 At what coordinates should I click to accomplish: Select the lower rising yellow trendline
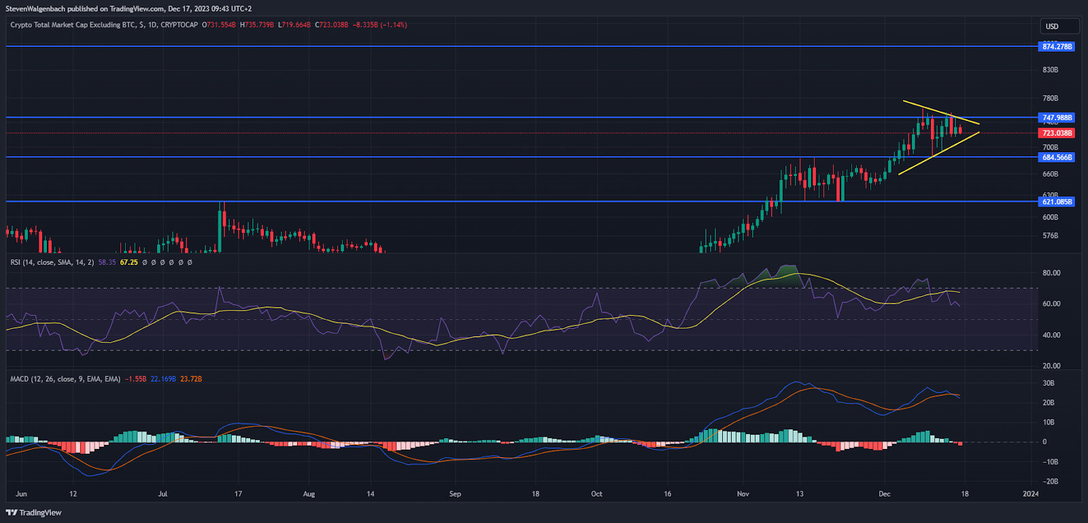tap(938, 154)
